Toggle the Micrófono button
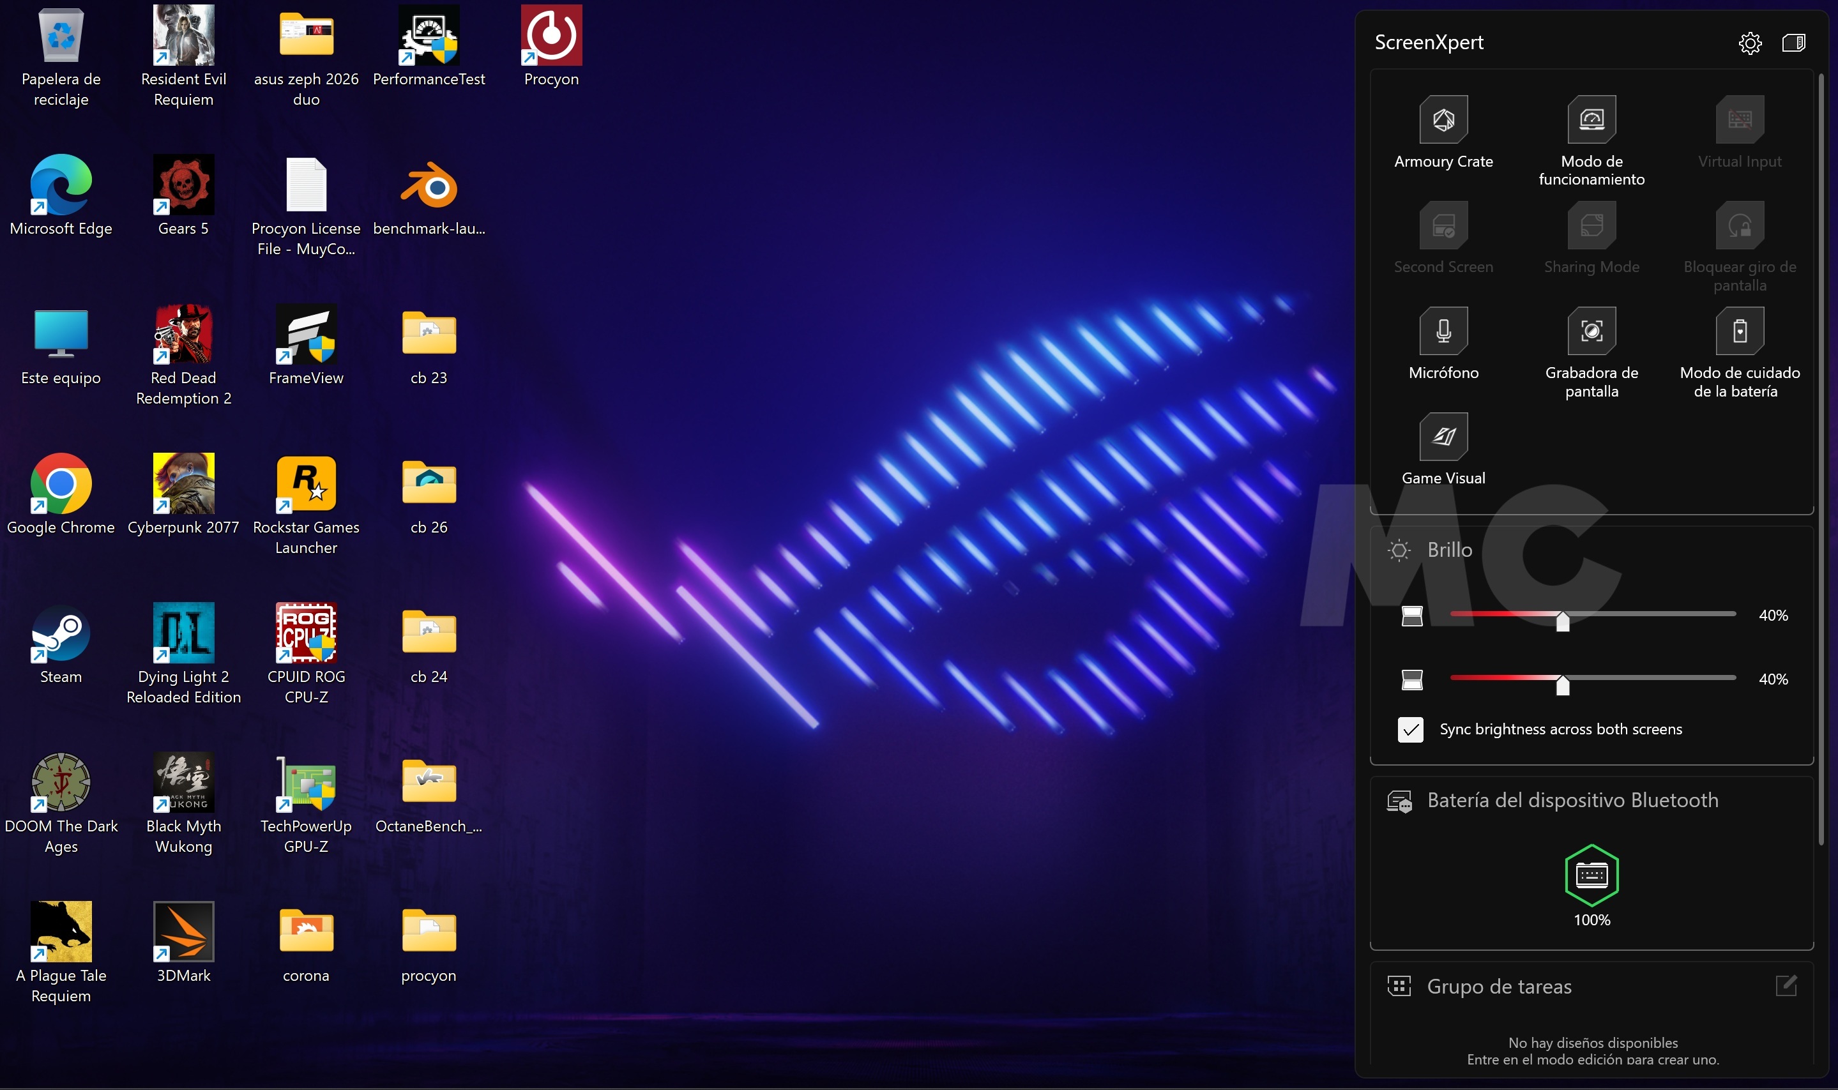 click(x=1443, y=331)
